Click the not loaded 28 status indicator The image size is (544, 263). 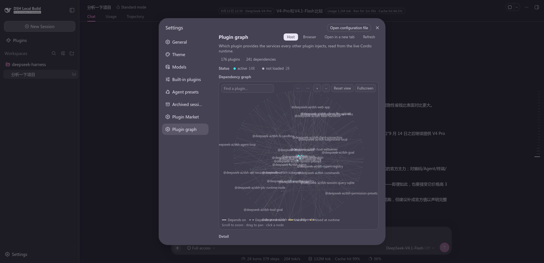coord(276,68)
